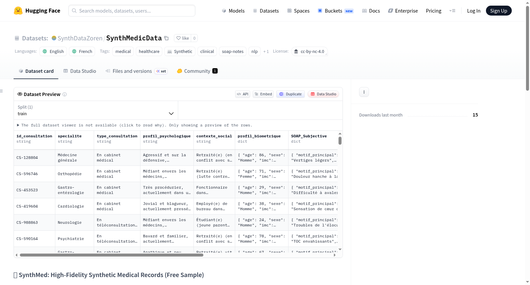This screenshot has height=285, width=530.
Task: Click the Synthetic tag
Action: (x=180, y=51)
